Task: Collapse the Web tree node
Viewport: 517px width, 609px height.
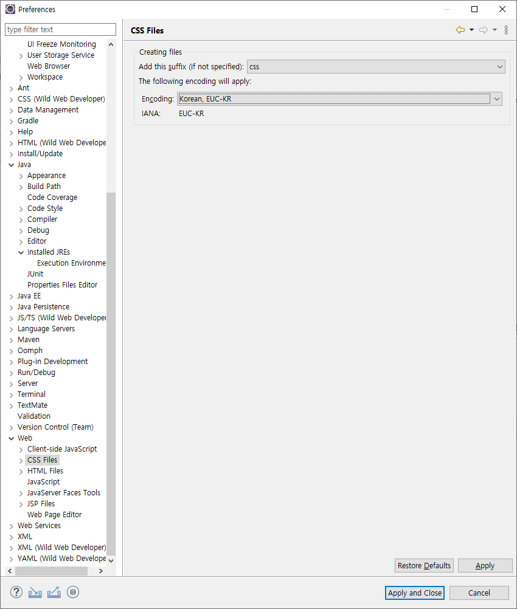Action: coord(12,438)
